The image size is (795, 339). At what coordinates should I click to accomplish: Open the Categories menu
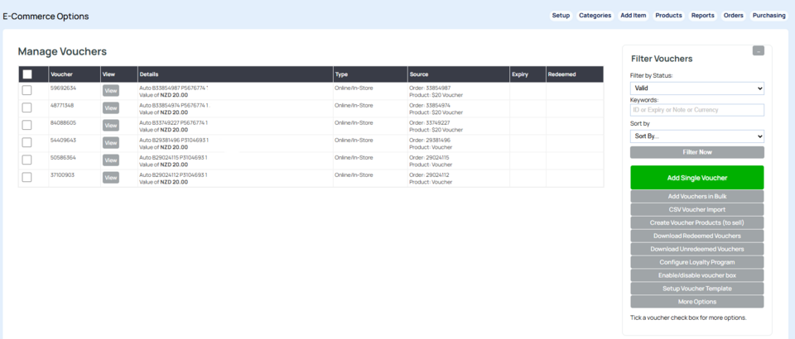[595, 16]
